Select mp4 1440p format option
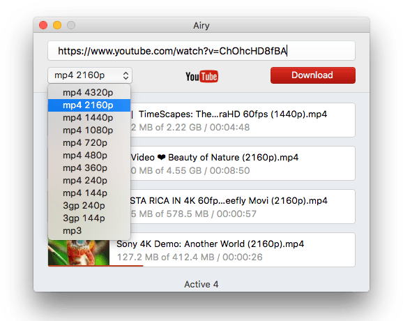The width and height of the screenshot is (403, 321). point(89,118)
